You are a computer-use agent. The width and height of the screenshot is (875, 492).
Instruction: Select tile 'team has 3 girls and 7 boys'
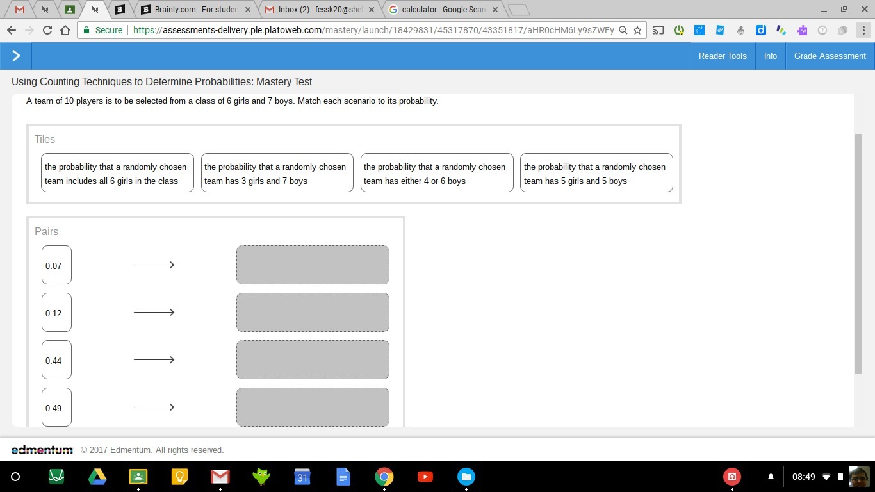277,173
